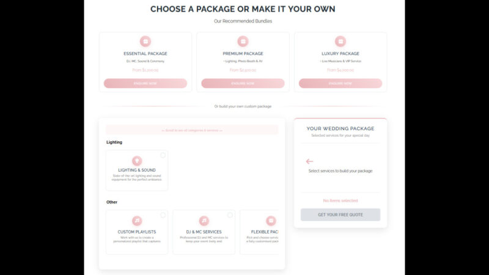The width and height of the screenshot is (489, 275).
Task: Click the Essential Package icon
Action: (x=145, y=42)
